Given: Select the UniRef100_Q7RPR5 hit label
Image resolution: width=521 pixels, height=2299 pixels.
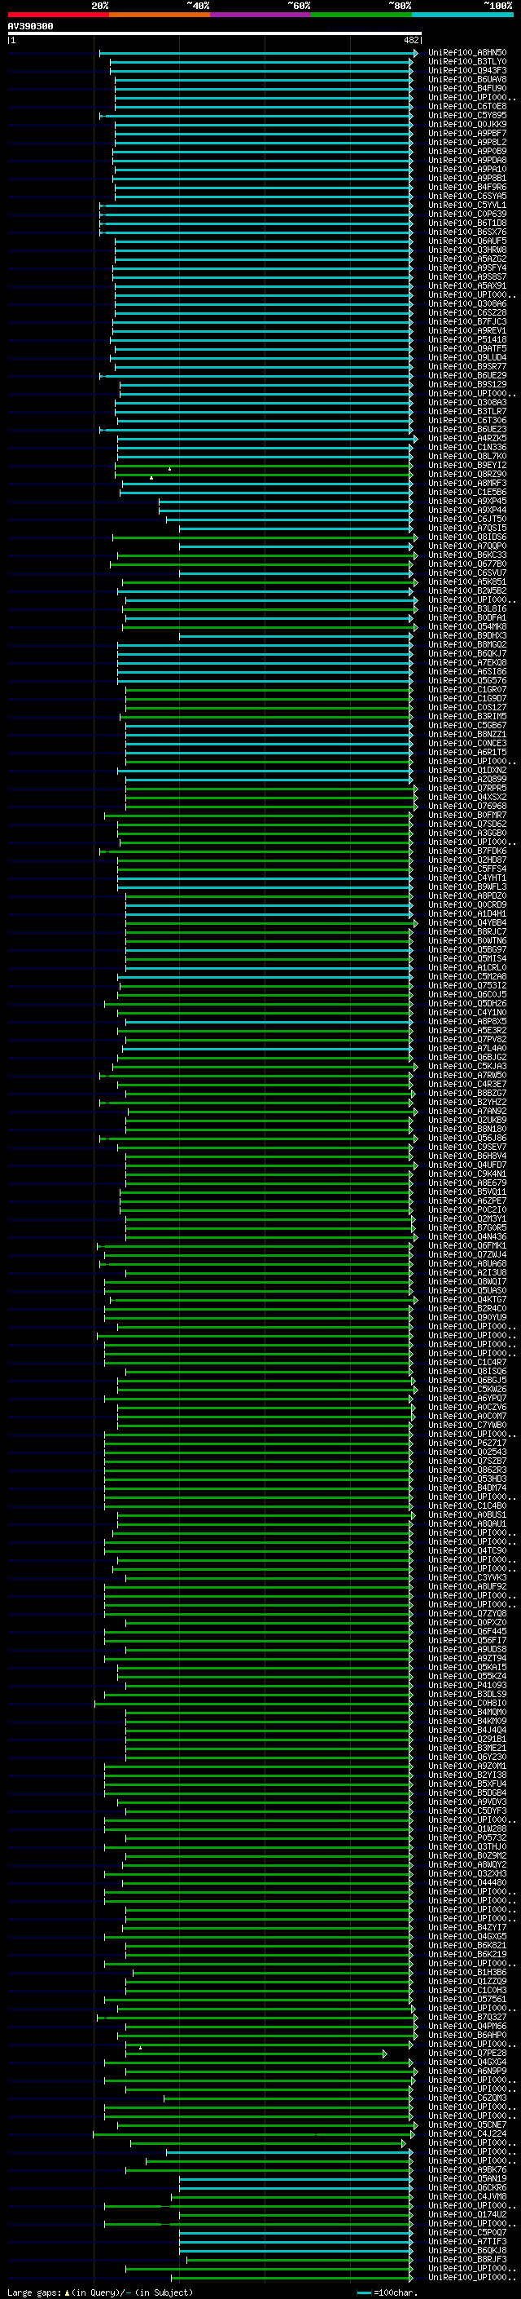Looking at the screenshot, I should [467, 789].
